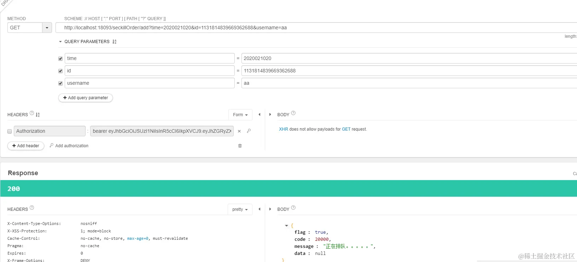Follow the XHR link
577x262 pixels.
pyautogui.click(x=284, y=129)
